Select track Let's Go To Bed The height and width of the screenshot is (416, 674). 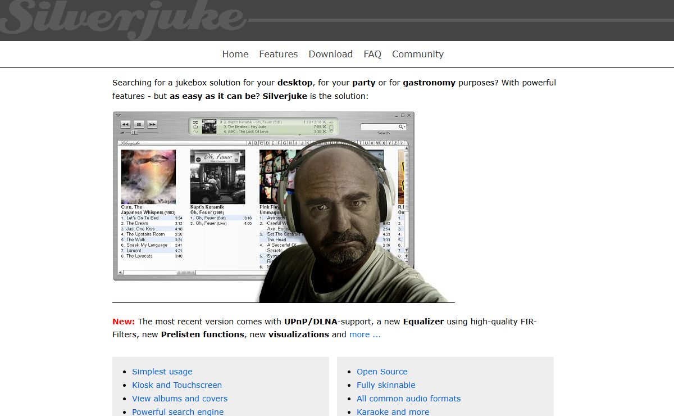[x=152, y=218]
